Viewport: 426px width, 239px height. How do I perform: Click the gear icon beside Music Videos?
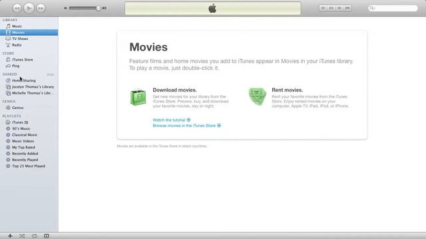pos(8,141)
